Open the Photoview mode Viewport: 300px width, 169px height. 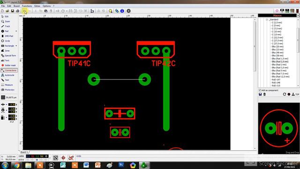(7, 90)
